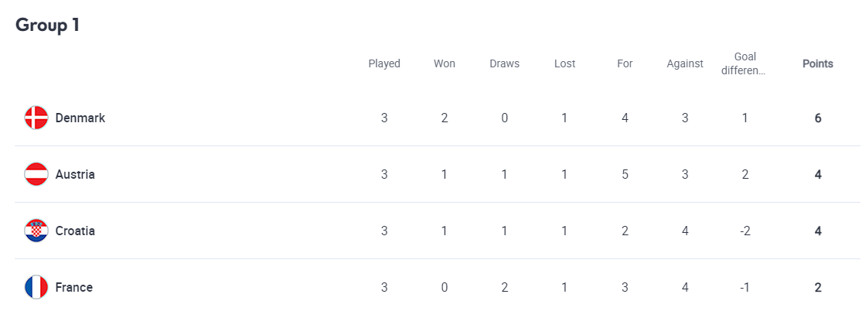Open the Denmark team link

(x=80, y=118)
